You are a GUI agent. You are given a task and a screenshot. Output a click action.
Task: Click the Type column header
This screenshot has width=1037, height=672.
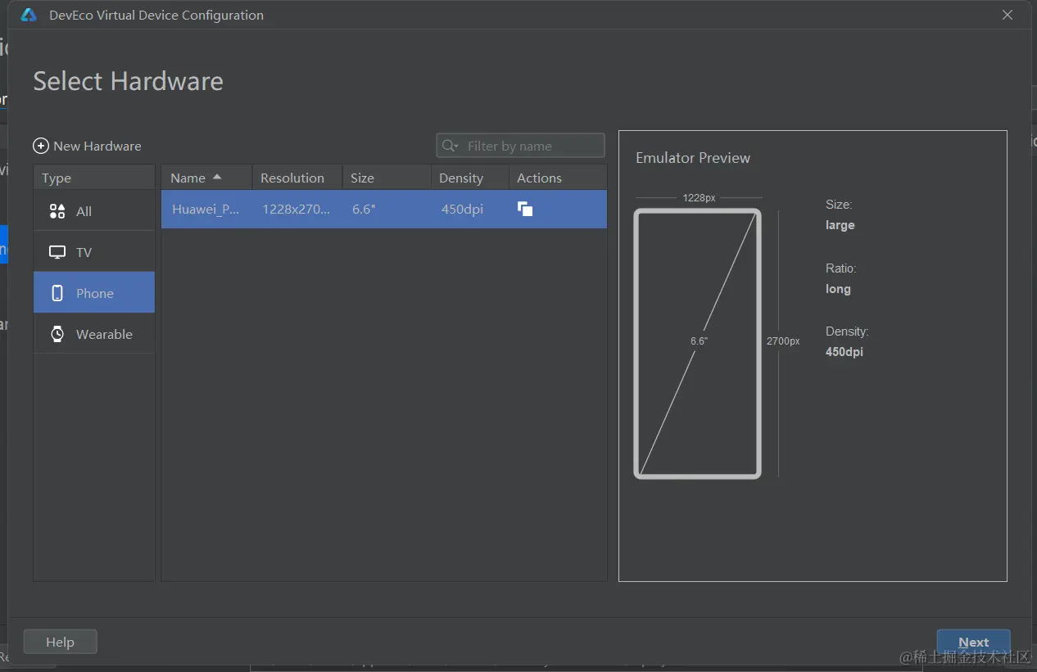[94, 178]
